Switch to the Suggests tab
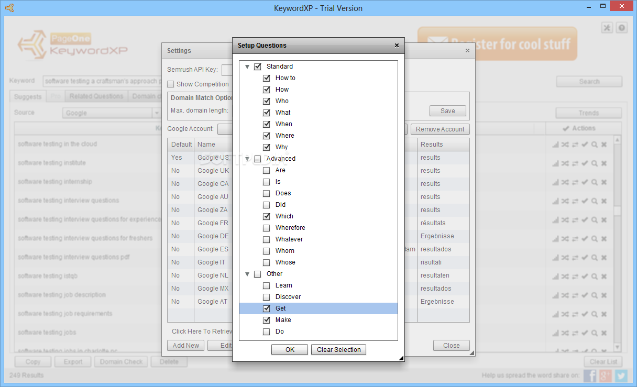637x387 pixels. pyautogui.click(x=28, y=96)
